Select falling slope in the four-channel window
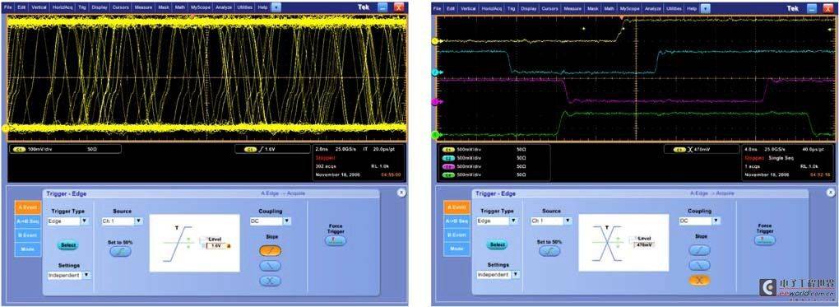This screenshot has width=839, height=307. coord(699,265)
